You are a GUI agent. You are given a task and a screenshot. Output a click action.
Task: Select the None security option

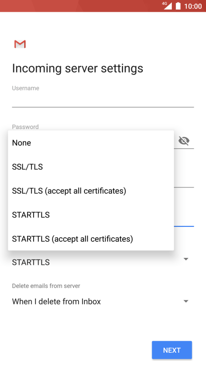coord(91,143)
